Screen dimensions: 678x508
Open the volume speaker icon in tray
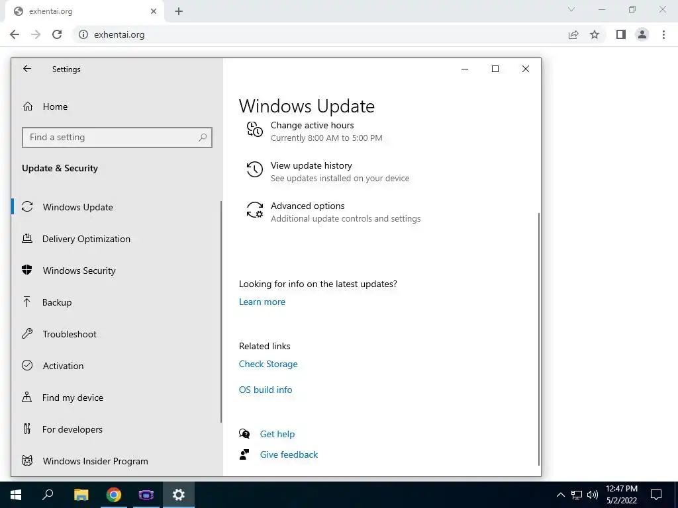point(593,495)
